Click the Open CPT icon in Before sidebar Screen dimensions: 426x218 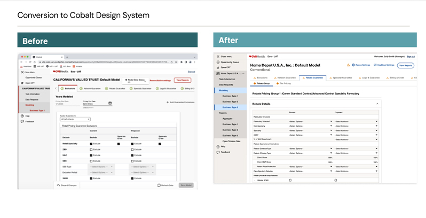(x=22, y=83)
